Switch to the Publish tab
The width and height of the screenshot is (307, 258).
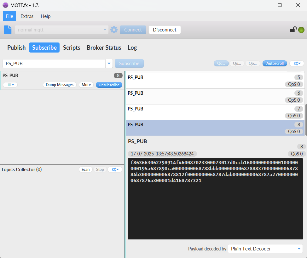pyautogui.click(x=16, y=48)
